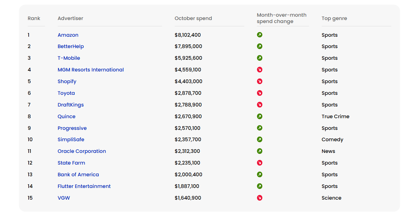
Task: Click the red down arrow in Shopify row
Action: click(x=260, y=81)
